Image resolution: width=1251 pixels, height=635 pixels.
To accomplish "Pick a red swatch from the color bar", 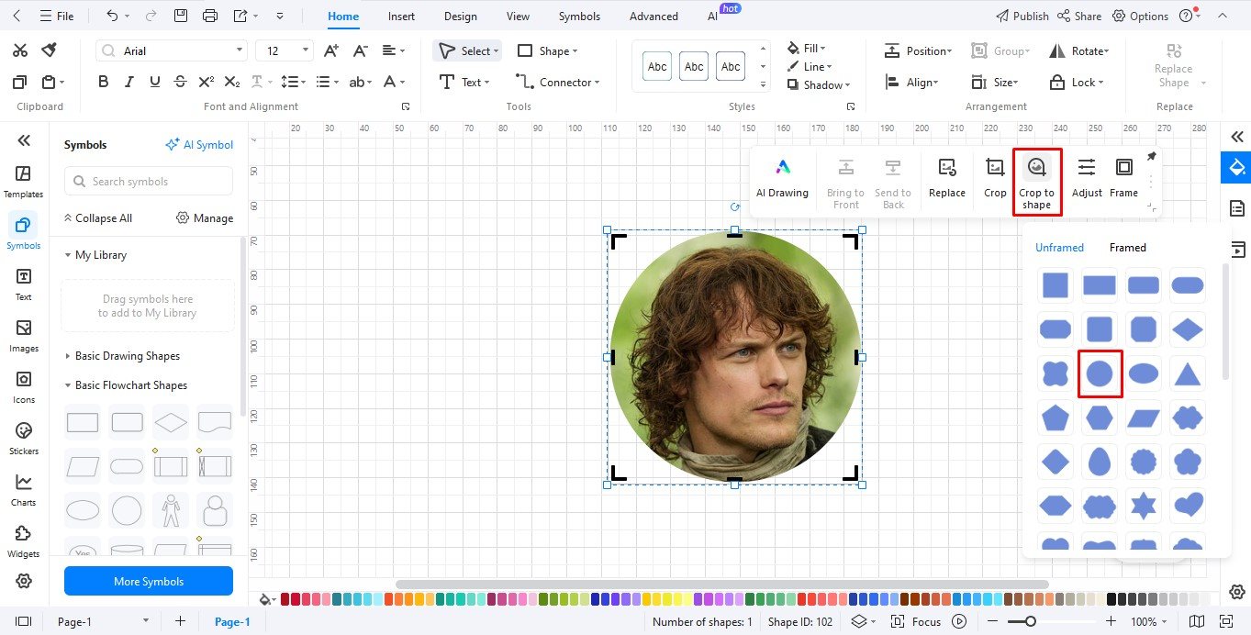I will click(287, 598).
